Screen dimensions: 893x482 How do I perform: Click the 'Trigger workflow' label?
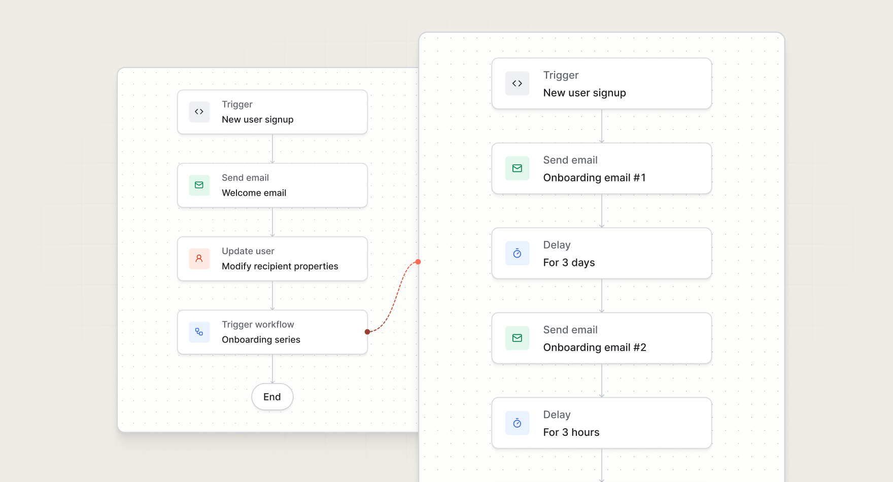[x=258, y=325]
